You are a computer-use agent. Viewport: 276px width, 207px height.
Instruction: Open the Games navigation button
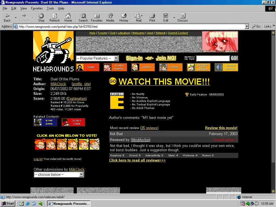pos(143,67)
